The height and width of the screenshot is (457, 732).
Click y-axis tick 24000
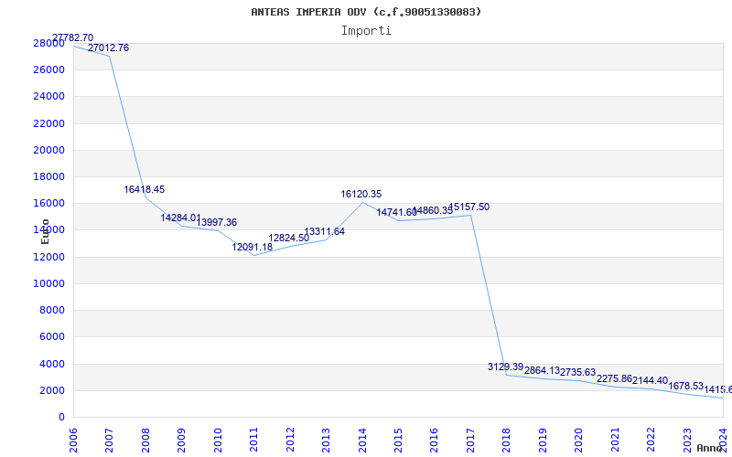[x=49, y=97]
